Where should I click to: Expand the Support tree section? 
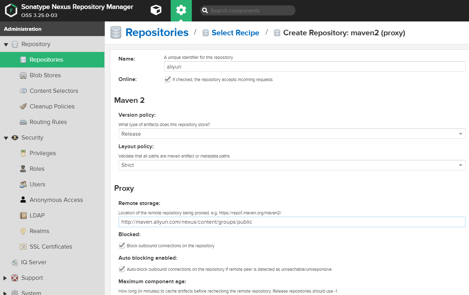pyautogui.click(x=5, y=278)
